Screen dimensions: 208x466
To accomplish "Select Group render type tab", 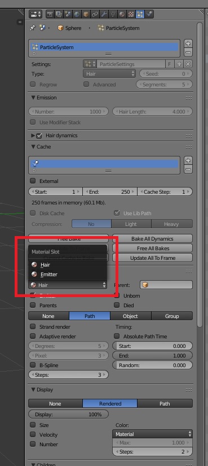I will [x=172, y=316].
